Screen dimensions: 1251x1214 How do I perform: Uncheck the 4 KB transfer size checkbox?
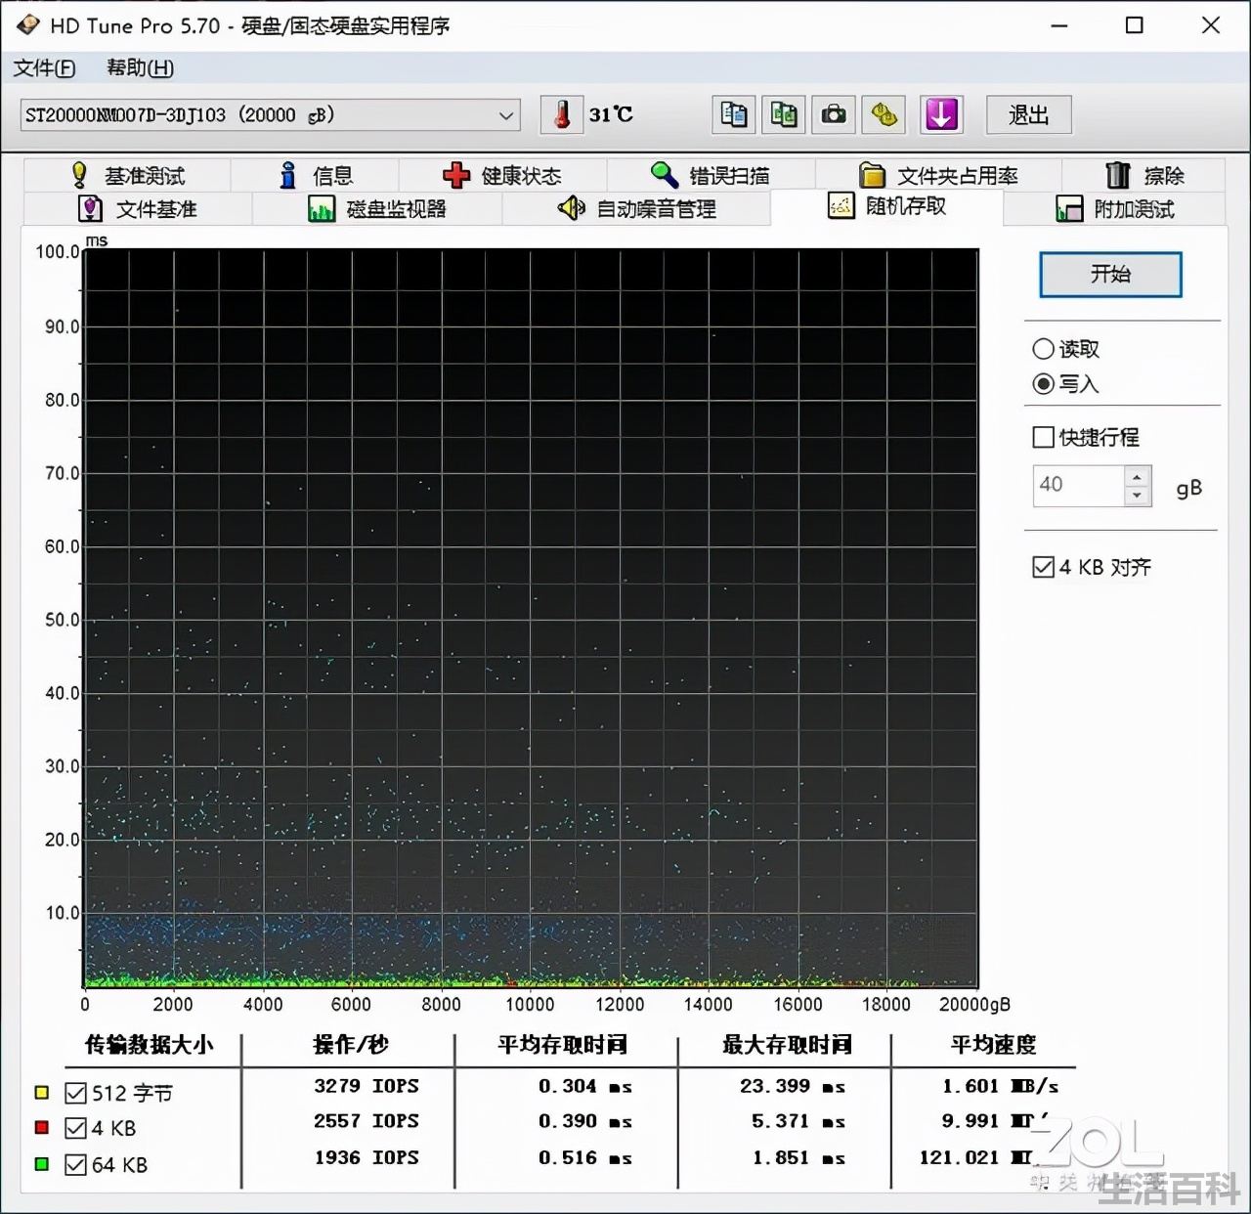pos(75,1128)
